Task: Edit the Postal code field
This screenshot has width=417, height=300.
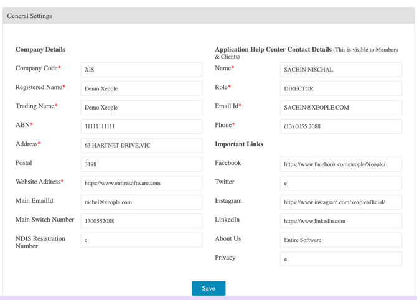Action: point(141,164)
